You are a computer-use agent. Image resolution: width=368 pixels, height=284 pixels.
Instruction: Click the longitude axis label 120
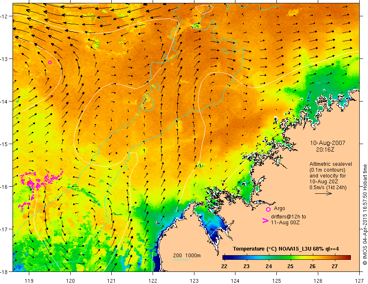point(70,281)
